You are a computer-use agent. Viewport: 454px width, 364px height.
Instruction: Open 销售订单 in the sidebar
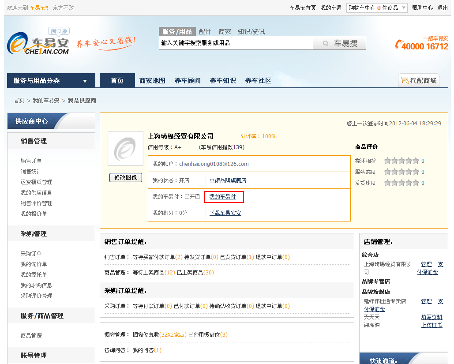click(x=31, y=161)
